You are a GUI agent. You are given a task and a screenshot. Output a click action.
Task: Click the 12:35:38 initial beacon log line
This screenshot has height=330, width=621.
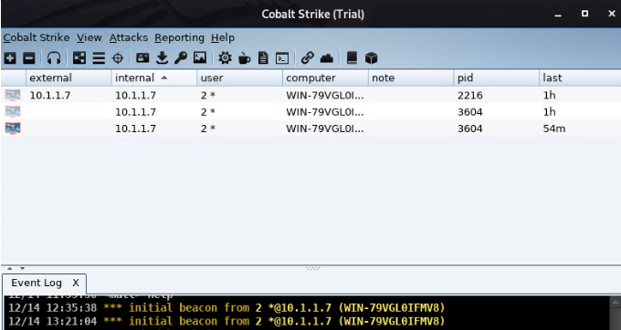pos(226,307)
